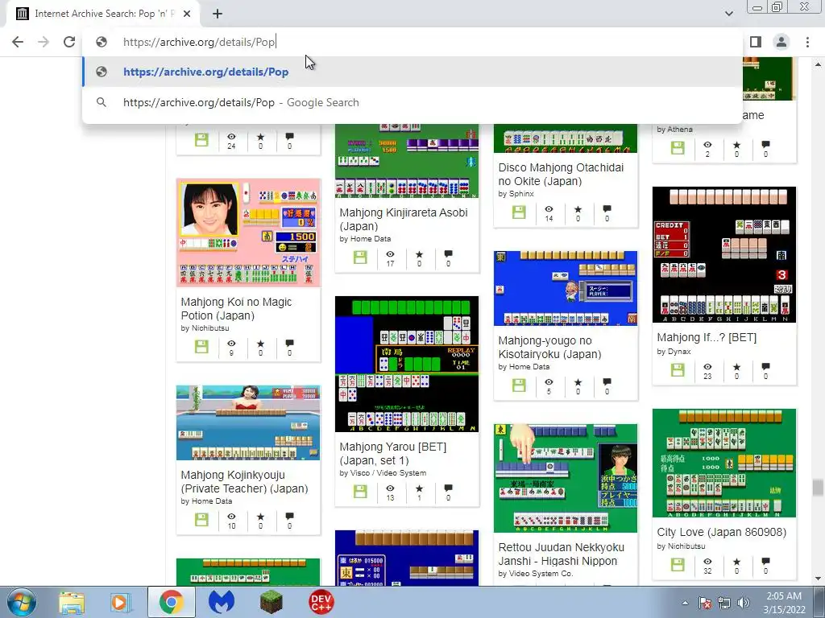Screen dimensions: 825x618
Task: Click views eye under Mahjong Kojinkyouju
Action: tap(231, 517)
